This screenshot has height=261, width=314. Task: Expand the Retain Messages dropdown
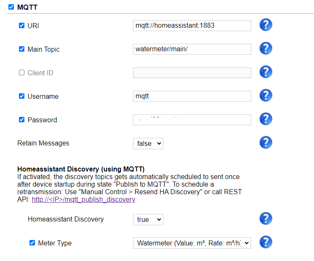tap(148, 143)
